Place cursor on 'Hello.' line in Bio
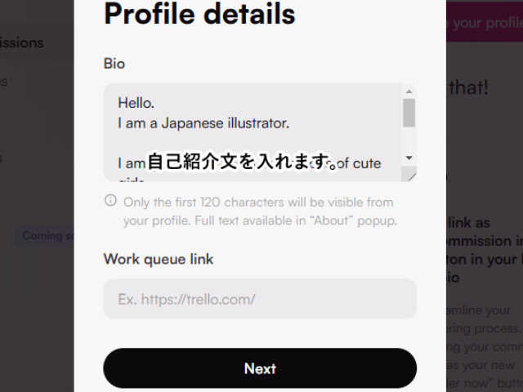The height and width of the screenshot is (392, 523). (136, 103)
